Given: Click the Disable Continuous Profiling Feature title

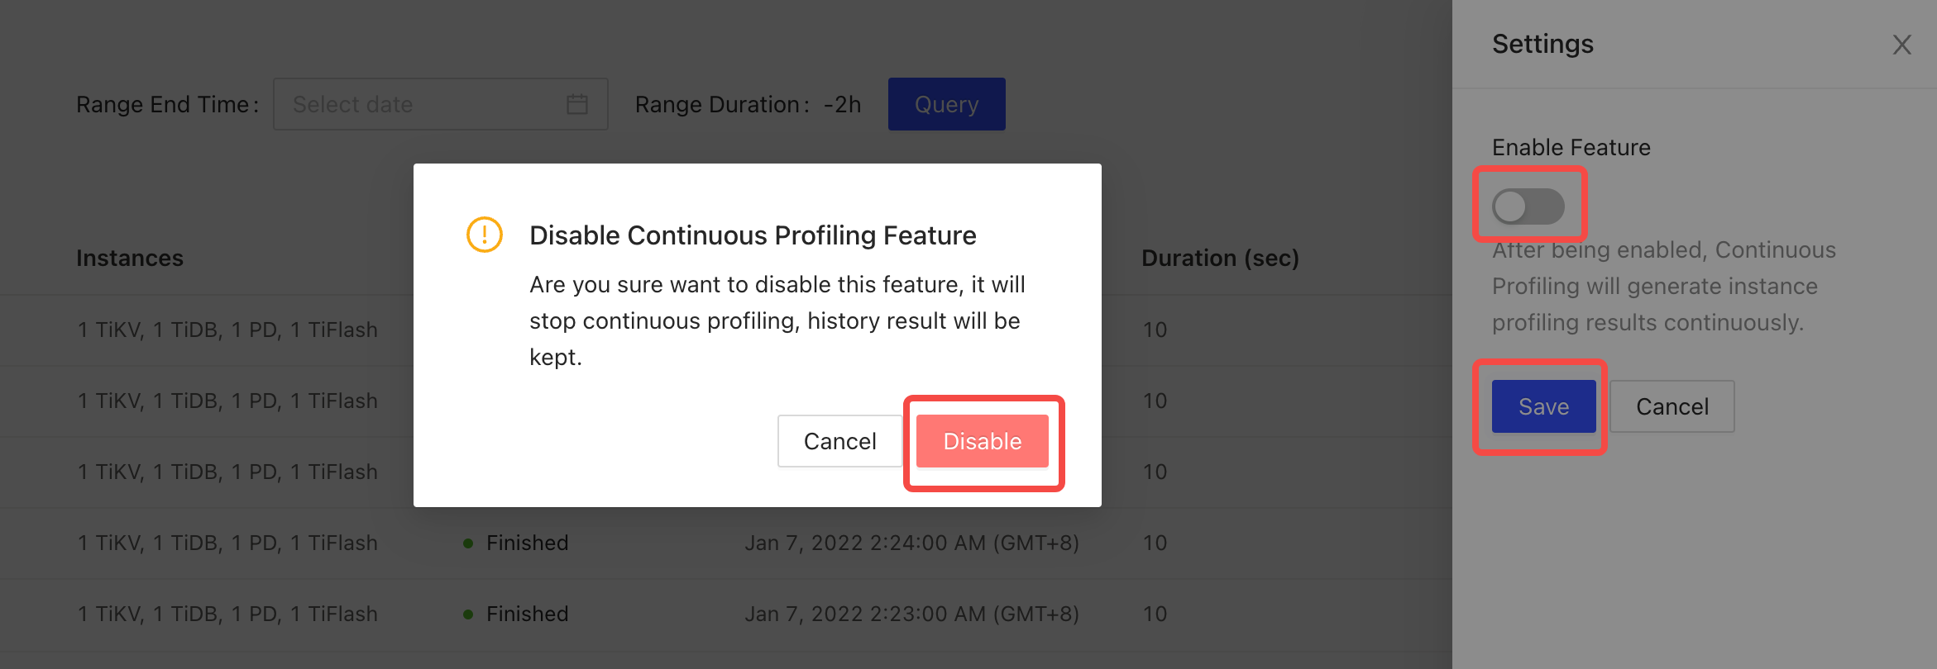Looking at the screenshot, I should click(x=753, y=235).
